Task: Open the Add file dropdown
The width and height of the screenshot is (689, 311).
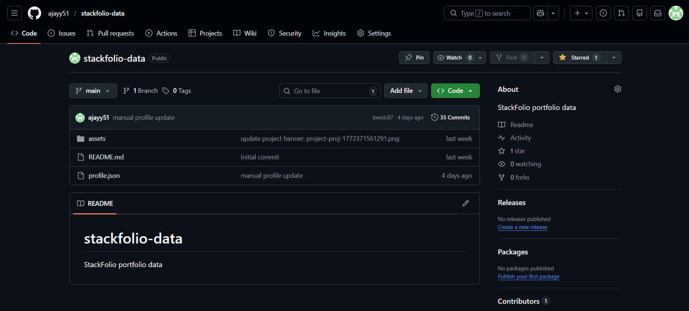Action: [x=406, y=91]
